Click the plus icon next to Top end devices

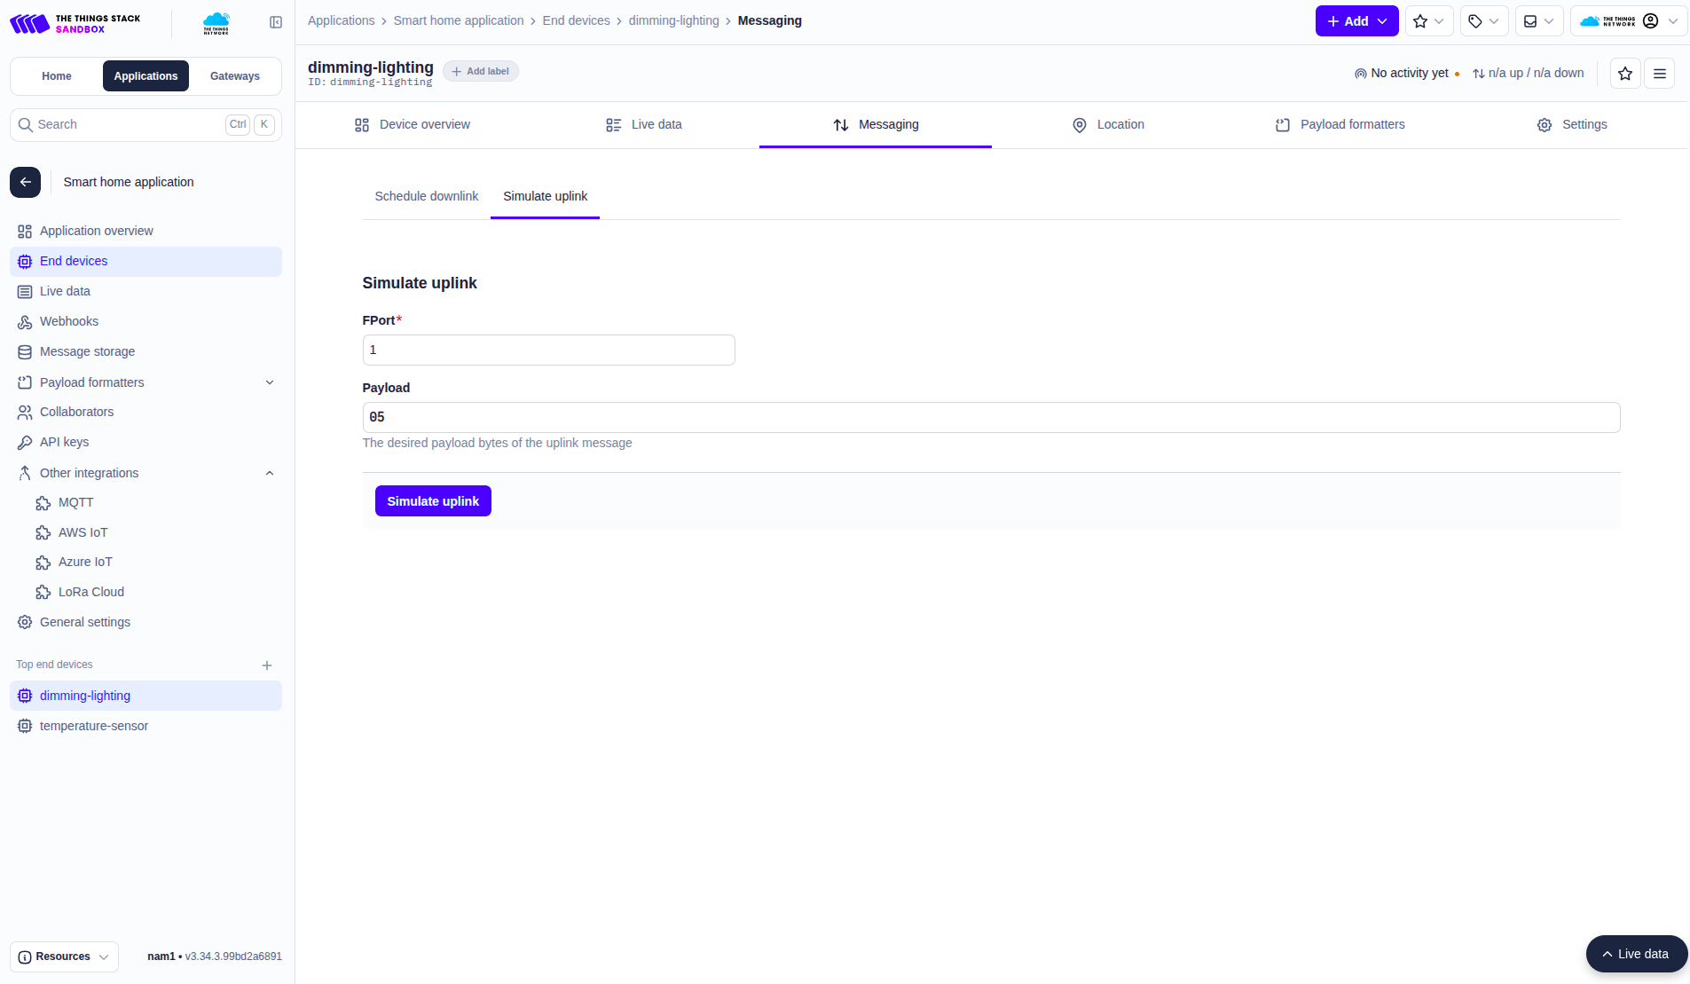click(267, 665)
